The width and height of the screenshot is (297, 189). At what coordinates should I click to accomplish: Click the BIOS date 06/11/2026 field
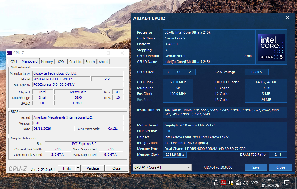53,129
